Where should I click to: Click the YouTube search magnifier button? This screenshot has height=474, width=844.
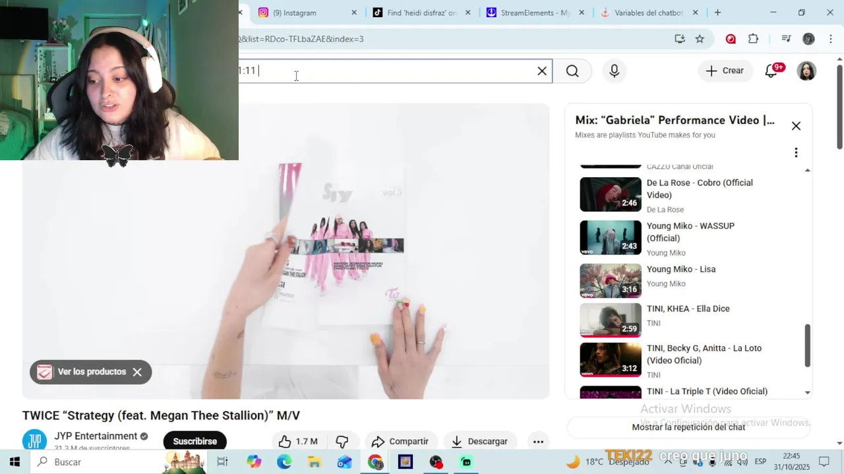pos(572,71)
